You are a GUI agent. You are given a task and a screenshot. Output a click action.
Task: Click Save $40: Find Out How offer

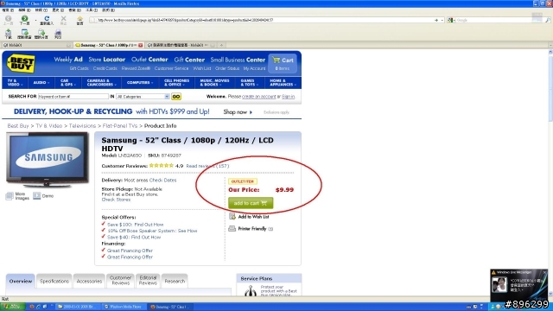134,238
